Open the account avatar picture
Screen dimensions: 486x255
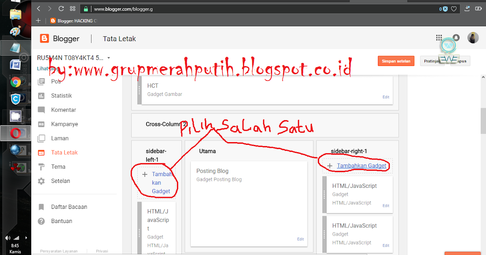point(473,38)
